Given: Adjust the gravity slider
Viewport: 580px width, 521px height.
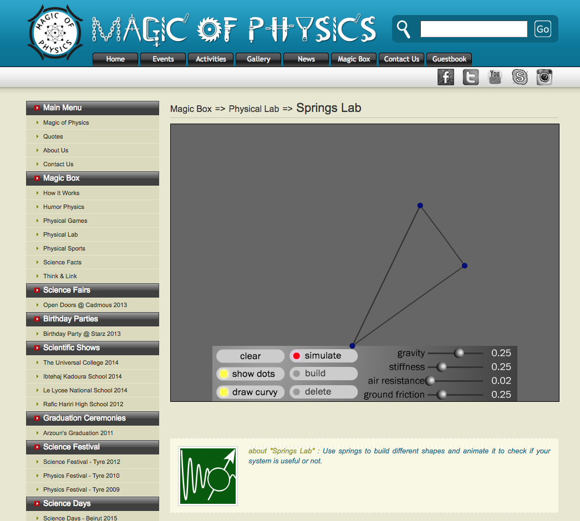Looking at the screenshot, I should [x=460, y=353].
